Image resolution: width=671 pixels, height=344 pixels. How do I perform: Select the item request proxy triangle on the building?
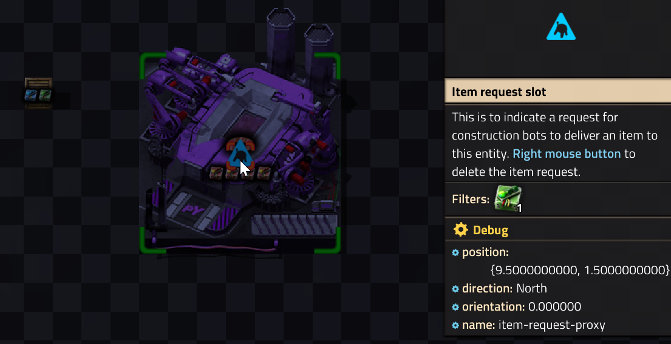pos(240,153)
